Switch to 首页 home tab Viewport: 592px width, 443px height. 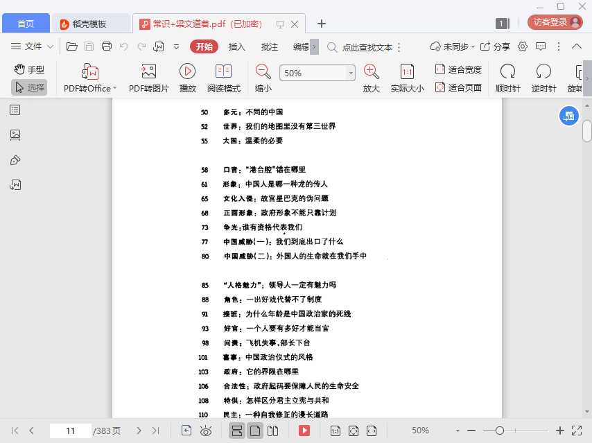click(x=26, y=24)
